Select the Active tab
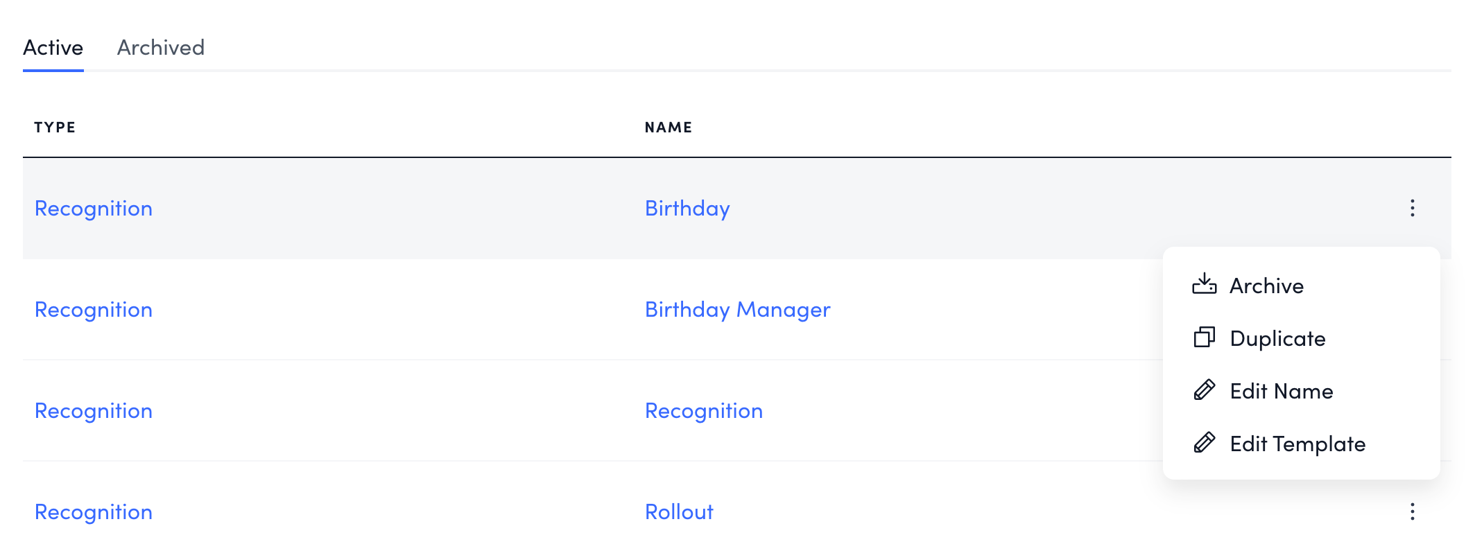Image resolution: width=1466 pixels, height=560 pixels. pos(53,48)
